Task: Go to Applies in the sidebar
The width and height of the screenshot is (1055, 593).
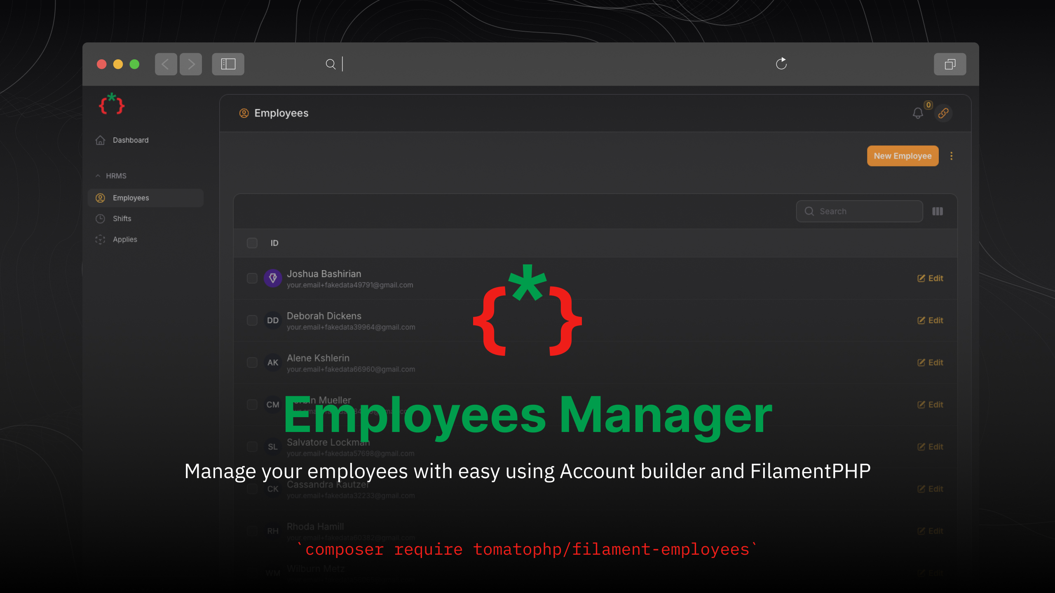Action: pyautogui.click(x=125, y=239)
